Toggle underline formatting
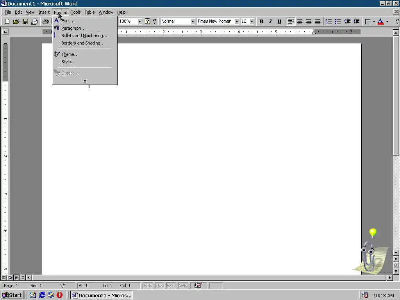The width and height of the screenshot is (400, 300). [x=279, y=21]
